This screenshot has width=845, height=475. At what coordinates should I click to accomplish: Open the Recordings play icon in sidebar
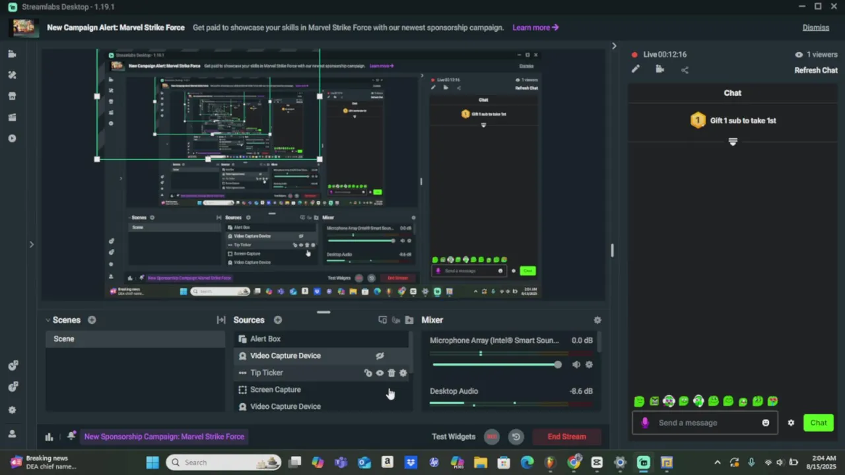tap(12, 139)
